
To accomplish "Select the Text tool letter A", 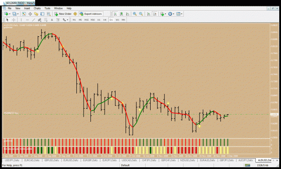I will coord(52,20).
